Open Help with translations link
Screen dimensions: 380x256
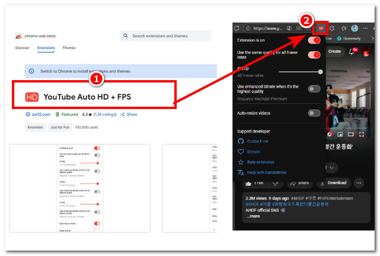tap(266, 173)
